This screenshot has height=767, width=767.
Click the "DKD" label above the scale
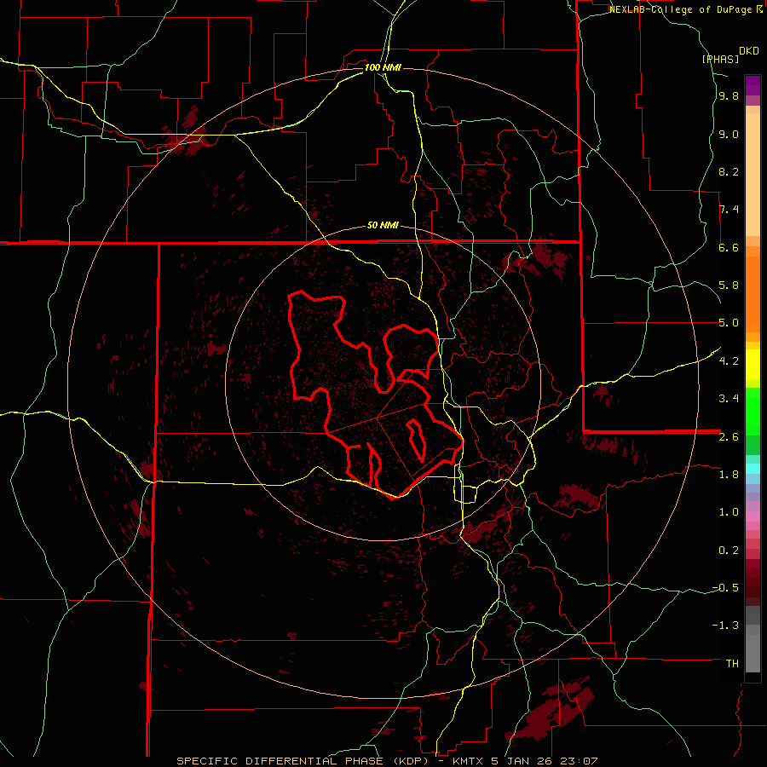[749, 51]
